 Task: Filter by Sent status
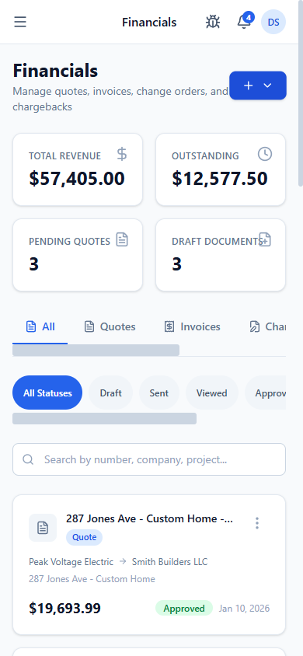(159, 393)
